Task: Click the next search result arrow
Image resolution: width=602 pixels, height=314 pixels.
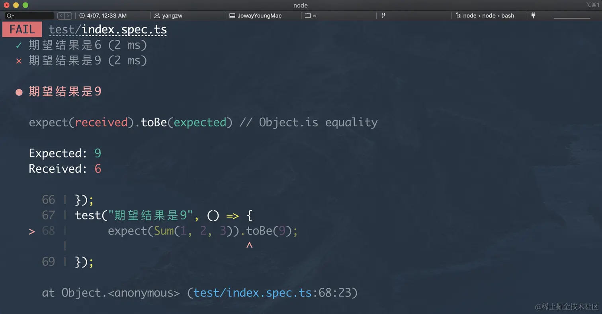Action: click(x=68, y=16)
